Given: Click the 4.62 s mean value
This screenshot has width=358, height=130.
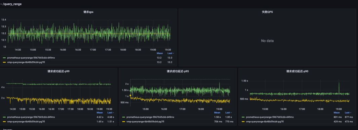Looking at the screenshot, I should [100, 117].
